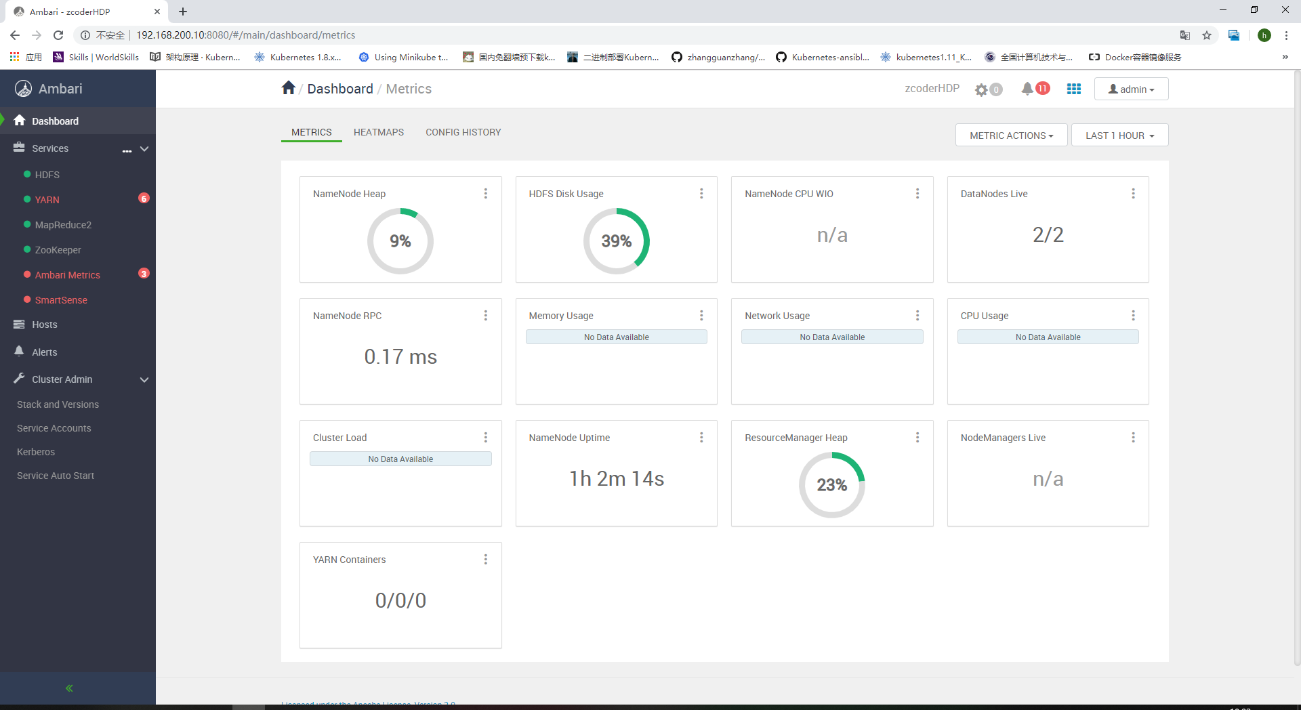The image size is (1301, 710).
Task: Open the alerts bell notification icon
Action: tap(1027, 89)
